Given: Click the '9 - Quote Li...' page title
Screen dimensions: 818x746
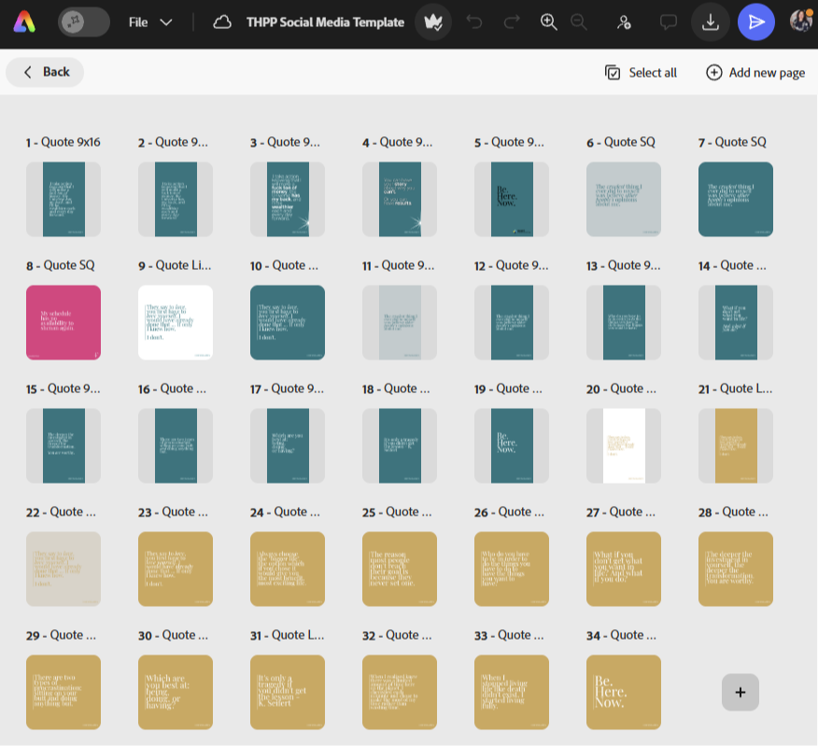Looking at the screenshot, I should (175, 265).
